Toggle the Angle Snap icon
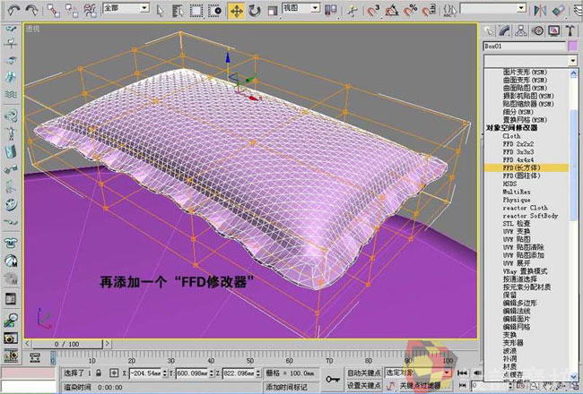Screen dimensions: 583x394 [392, 11]
